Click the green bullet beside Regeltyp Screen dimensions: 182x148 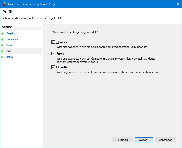click(x=2, y=34)
